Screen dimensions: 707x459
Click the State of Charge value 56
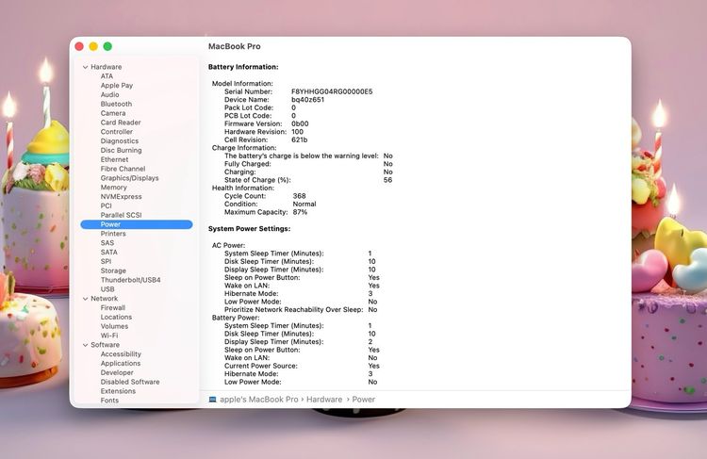click(x=387, y=180)
